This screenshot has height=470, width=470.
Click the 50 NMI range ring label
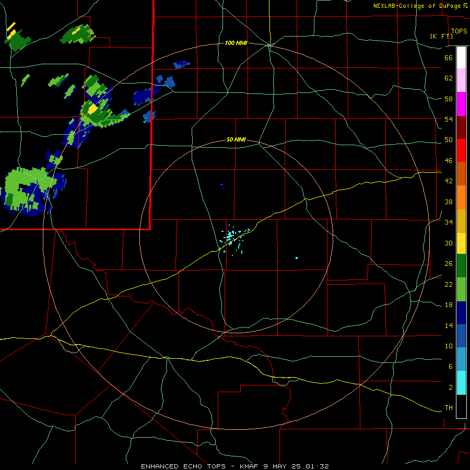pos(236,139)
